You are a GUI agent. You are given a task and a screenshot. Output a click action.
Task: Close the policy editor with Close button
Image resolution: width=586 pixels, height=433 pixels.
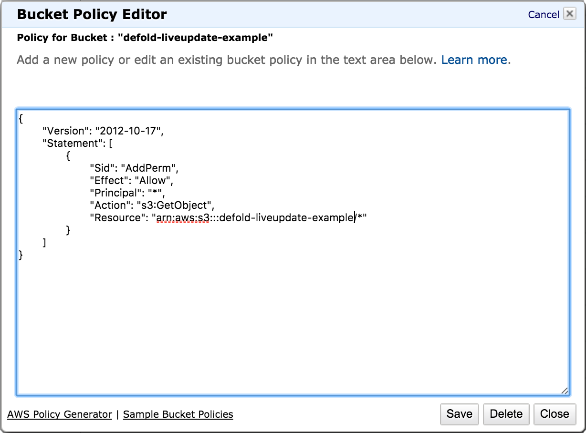(555, 414)
